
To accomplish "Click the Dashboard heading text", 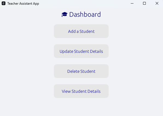I will pos(85,14).
